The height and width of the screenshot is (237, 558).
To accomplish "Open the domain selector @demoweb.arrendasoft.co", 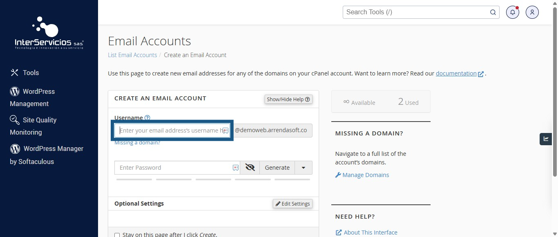I will point(271,131).
